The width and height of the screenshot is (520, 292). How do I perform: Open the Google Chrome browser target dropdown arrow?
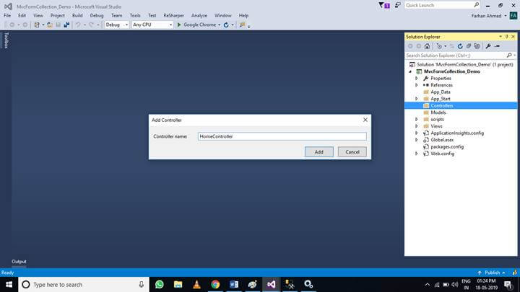(220, 25)
